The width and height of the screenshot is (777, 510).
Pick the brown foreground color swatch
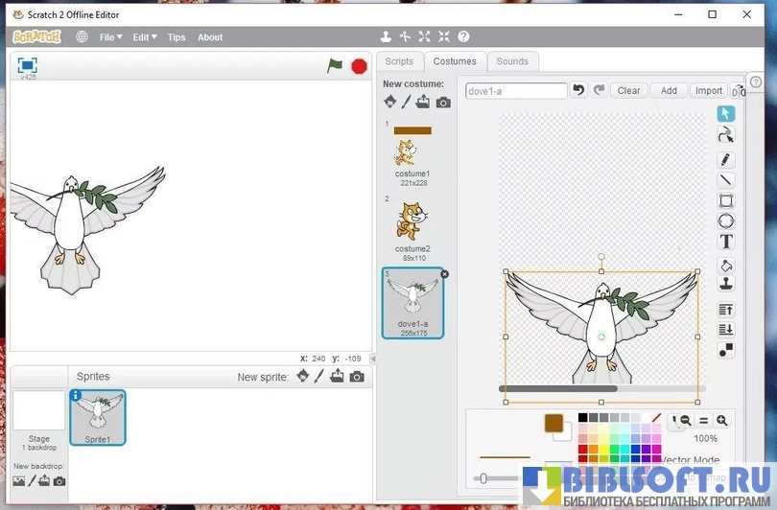click(553, 423)
